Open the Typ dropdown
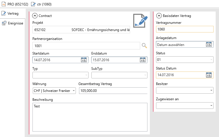Viewport: 219px width, 137px height. coord(87,75)
